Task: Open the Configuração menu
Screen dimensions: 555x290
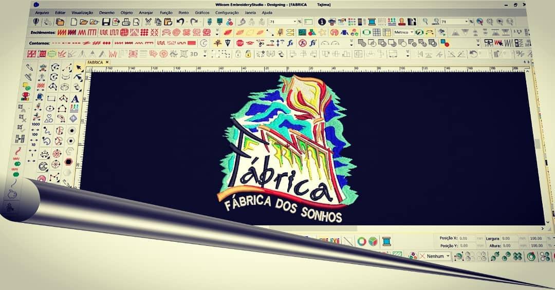Action: point(227,13)
